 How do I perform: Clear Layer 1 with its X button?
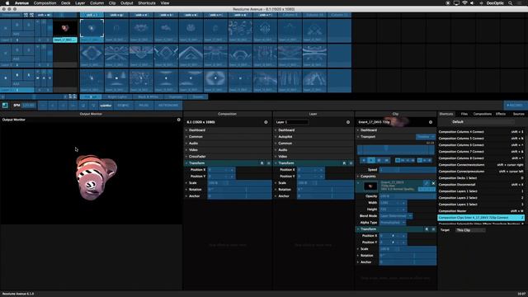click(6, 28)
